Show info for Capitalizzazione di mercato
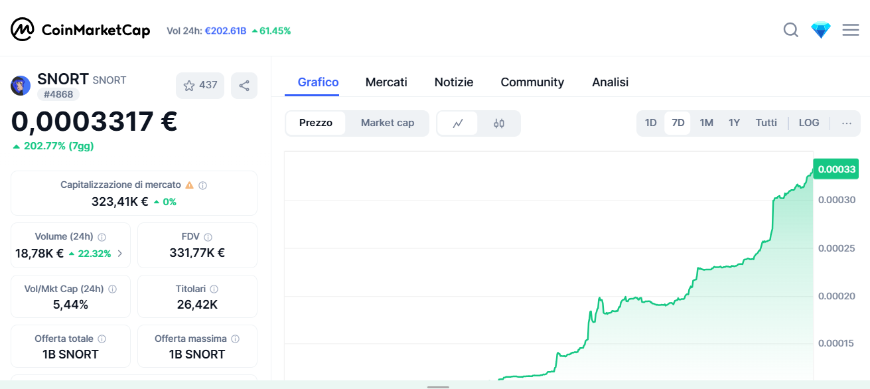The height and width of the screenshot is (389, 870). [203, 185]
